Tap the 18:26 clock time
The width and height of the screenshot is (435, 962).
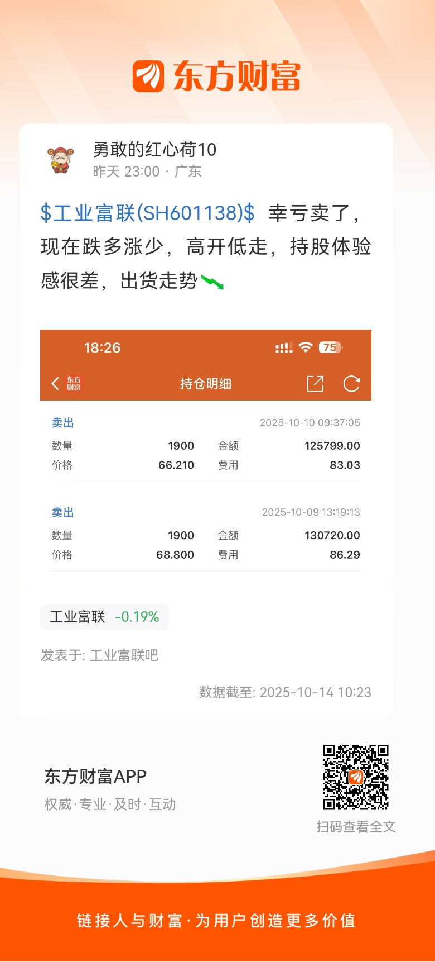tap(102, 347)
